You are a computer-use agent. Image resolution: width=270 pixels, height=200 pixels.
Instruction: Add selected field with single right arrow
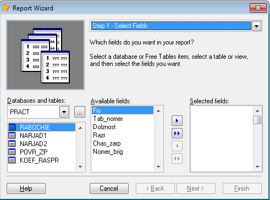coord(177,120)
